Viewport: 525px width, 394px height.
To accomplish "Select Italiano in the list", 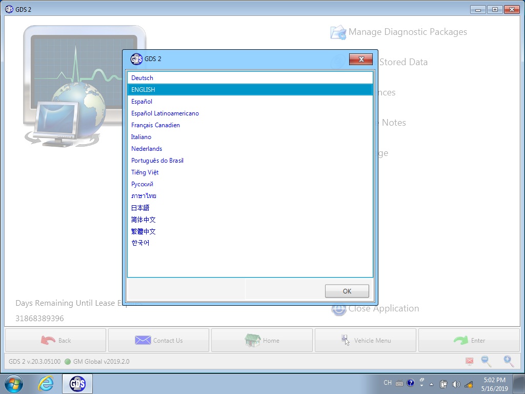I will (x=250, y=136).
